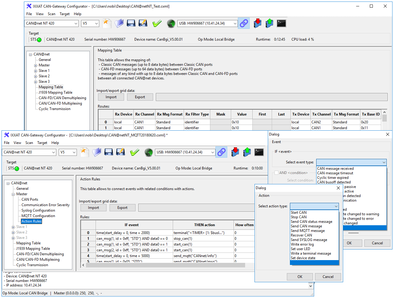
Task: Open a file via the MQTT window folder icon
Action: pyautogui.click(x=97, y=152)
